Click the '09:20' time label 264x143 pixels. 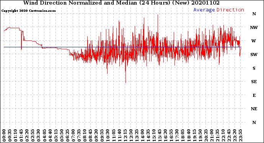pos(96,135)
